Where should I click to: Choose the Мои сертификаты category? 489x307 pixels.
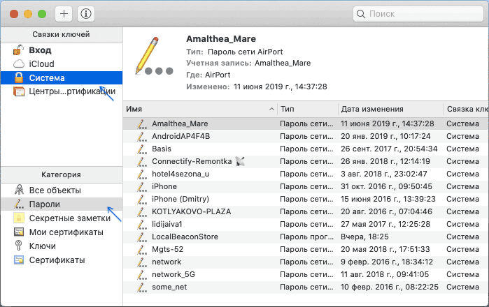62,232
